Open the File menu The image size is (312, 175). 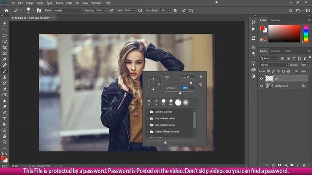pos(13,3)
